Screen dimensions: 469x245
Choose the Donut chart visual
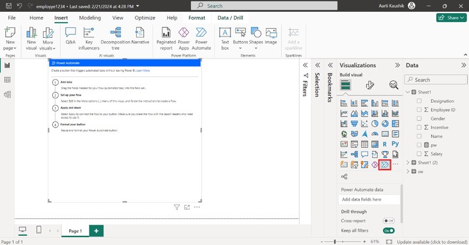click(385, 124)
